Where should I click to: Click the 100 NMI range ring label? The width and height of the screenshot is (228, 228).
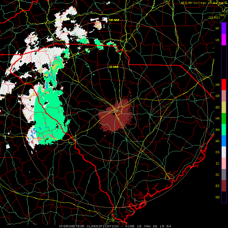[x=114, y=20]
